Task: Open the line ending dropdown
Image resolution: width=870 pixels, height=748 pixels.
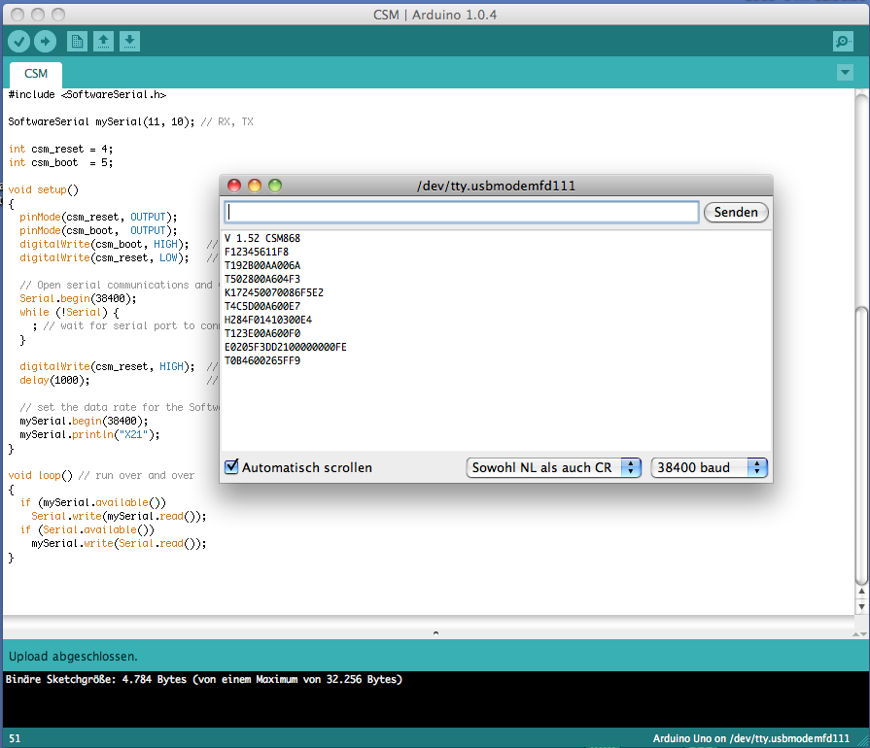Action: [x=554, y=467]
